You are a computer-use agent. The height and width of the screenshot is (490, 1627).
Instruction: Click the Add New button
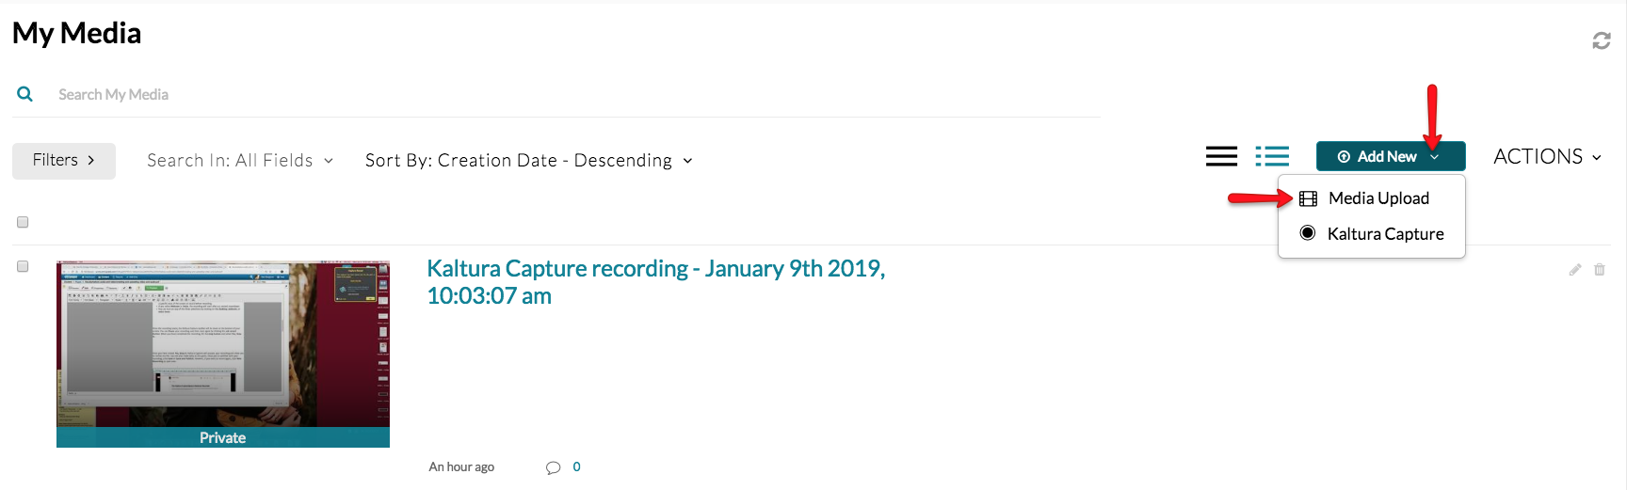tap(1391, 156)
